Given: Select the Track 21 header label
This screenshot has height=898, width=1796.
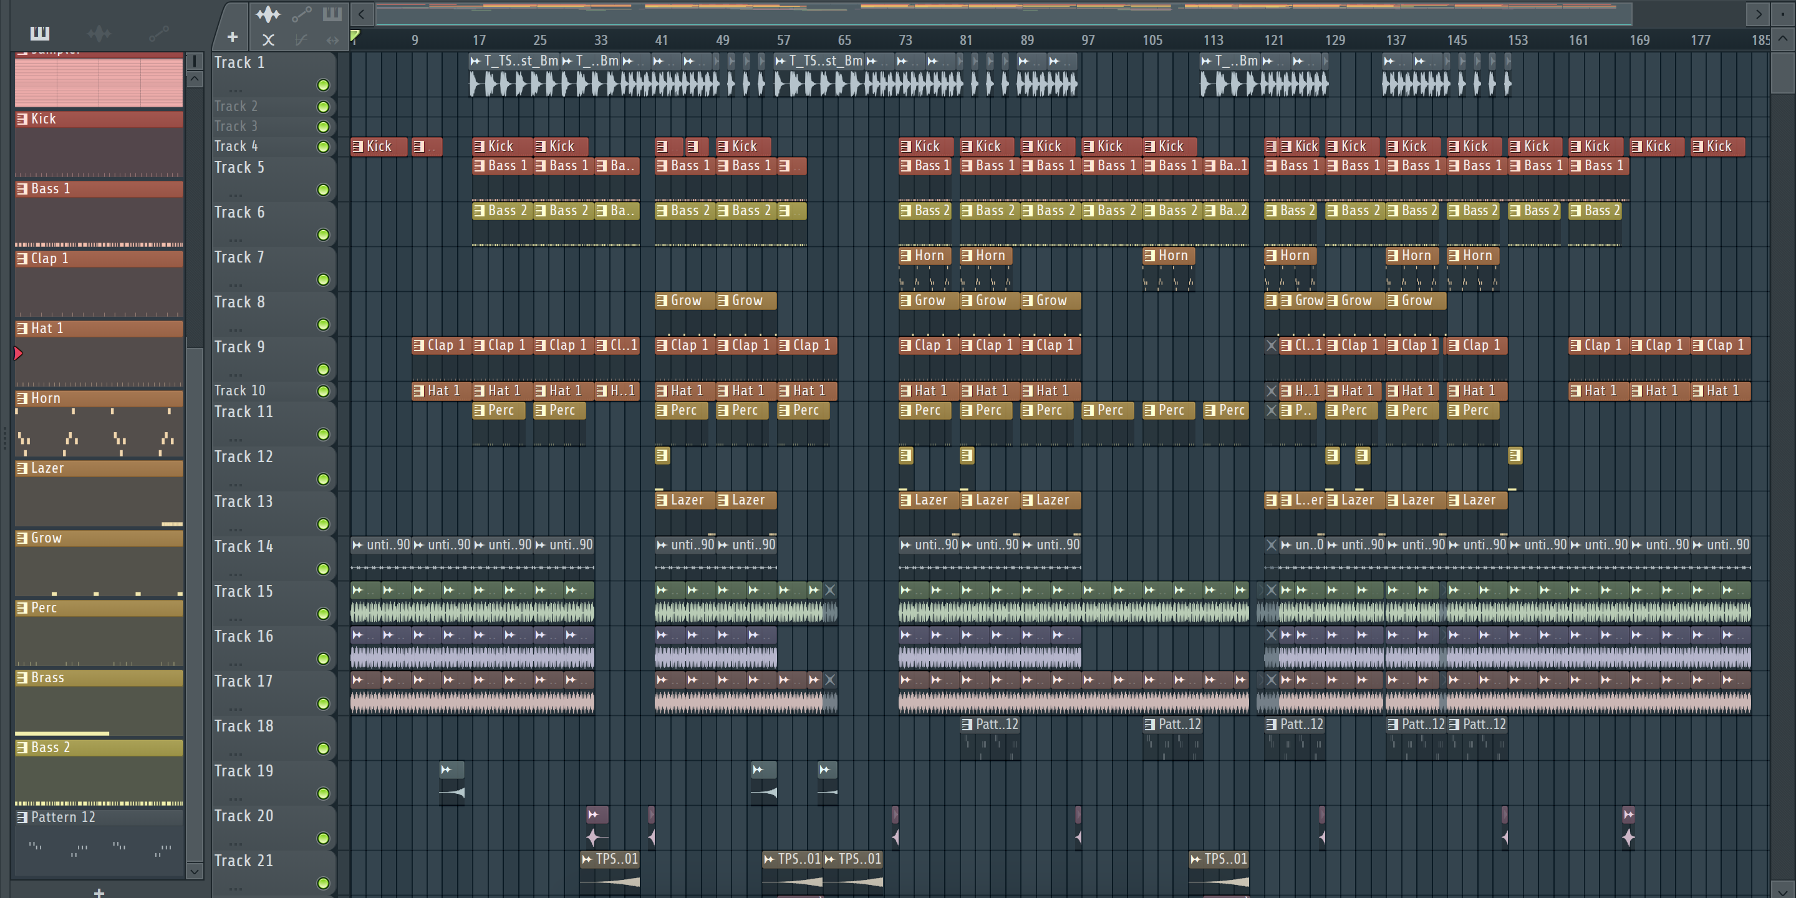Looking at the screenshot, I should [x=243, y=861].
